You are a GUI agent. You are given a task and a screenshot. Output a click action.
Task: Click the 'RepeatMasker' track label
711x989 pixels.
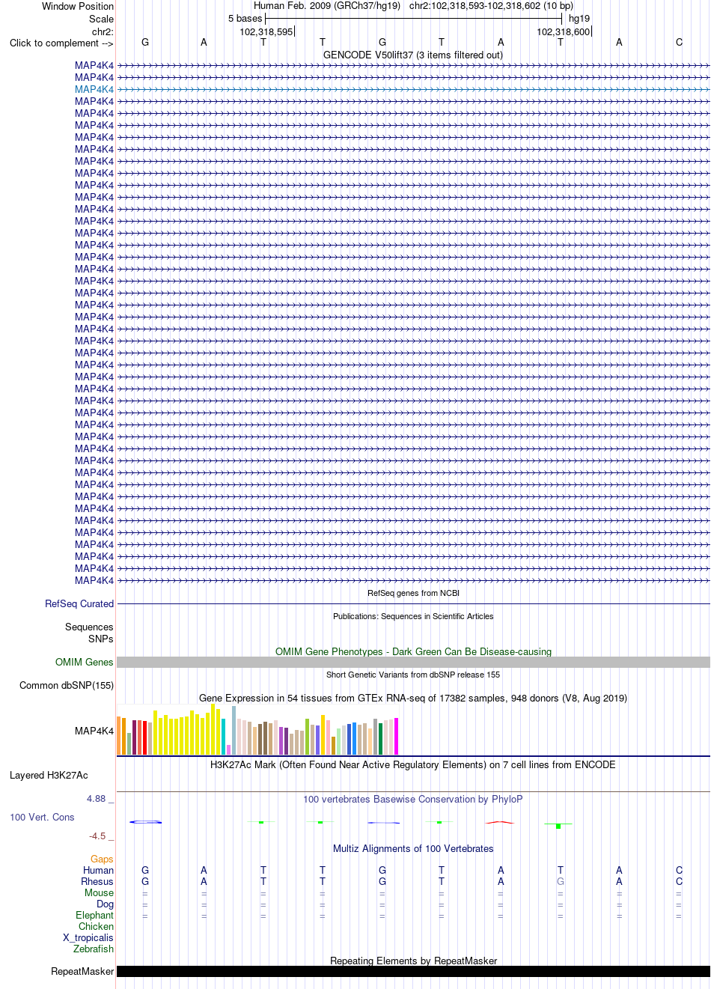pyautogui.click(x=82, y=971)
